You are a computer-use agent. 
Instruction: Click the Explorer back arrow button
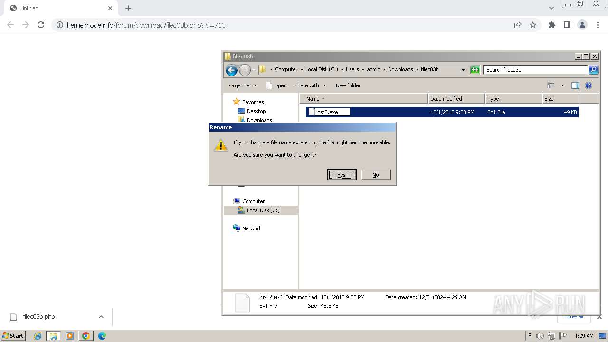[x=231, y=70]
